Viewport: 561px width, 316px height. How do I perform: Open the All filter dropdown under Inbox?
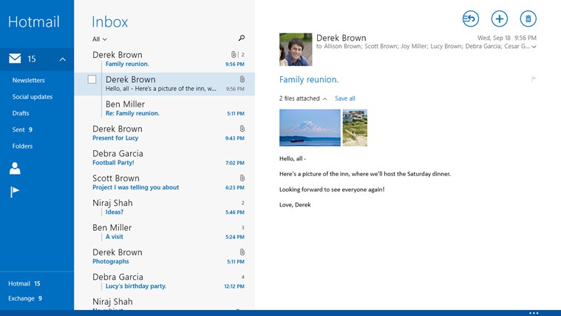click(100, 39)
